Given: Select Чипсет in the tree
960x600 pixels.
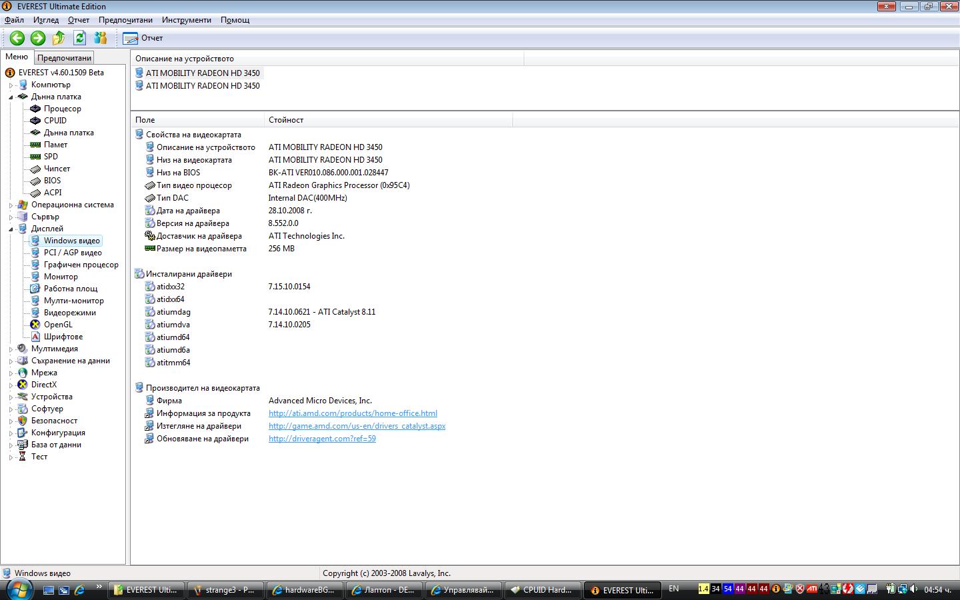Looking at the screenshot, I should click(x=57, y=169).
